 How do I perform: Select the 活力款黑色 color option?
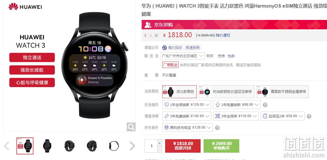[x=179, y=92]
